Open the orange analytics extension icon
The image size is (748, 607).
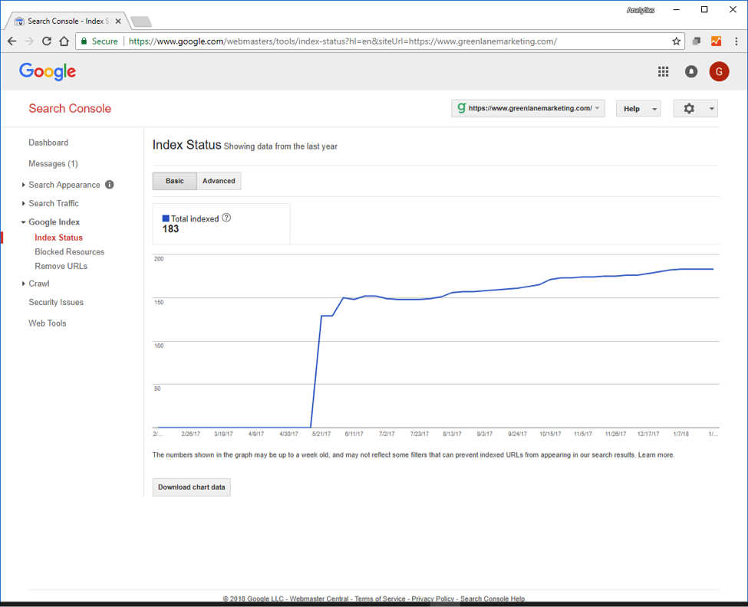pos(716,41)
